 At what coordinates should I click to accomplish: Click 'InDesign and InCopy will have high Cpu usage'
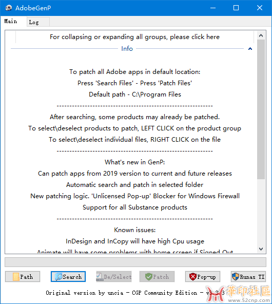[x=135, y=241]
